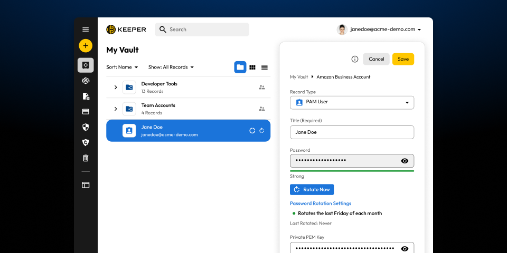Expand the Developer Tools folder

116,87
